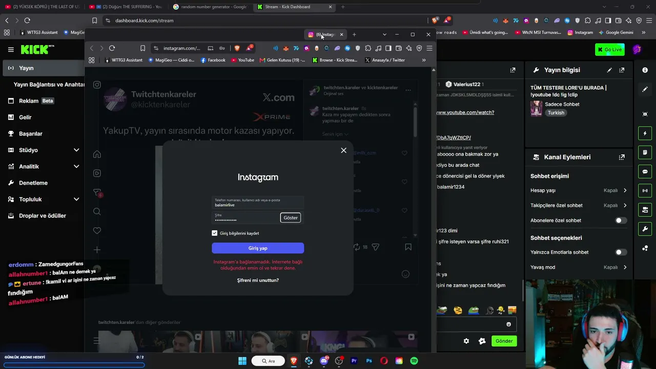This screenshot has width=656, height=369.
Task: Open the info icon in Kick right rail
Action: 645,70
